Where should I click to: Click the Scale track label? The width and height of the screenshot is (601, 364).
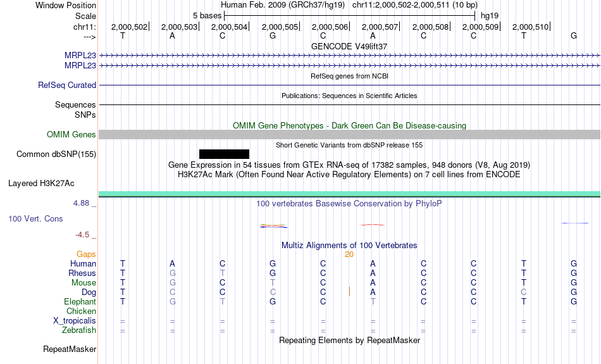(85, 16)
